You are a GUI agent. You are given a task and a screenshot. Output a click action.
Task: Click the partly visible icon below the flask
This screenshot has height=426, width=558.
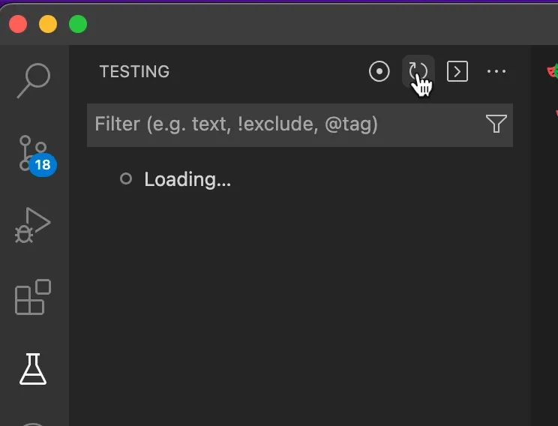click(33, 421)
